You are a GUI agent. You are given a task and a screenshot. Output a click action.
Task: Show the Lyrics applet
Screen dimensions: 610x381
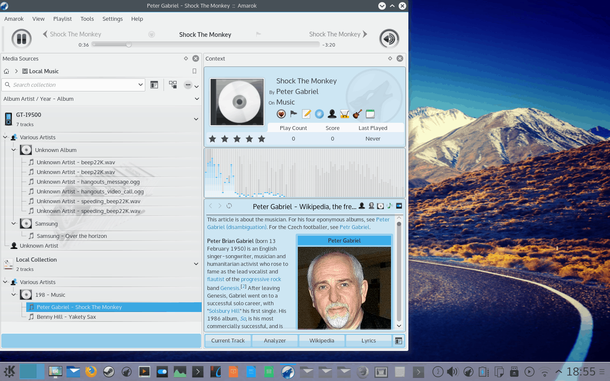tap(369, 340)
